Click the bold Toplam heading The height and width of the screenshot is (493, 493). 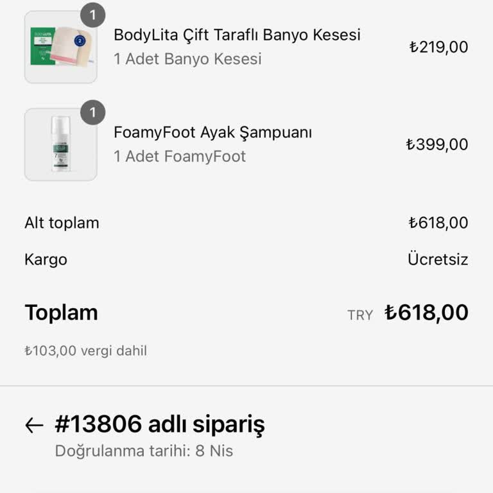61,313
